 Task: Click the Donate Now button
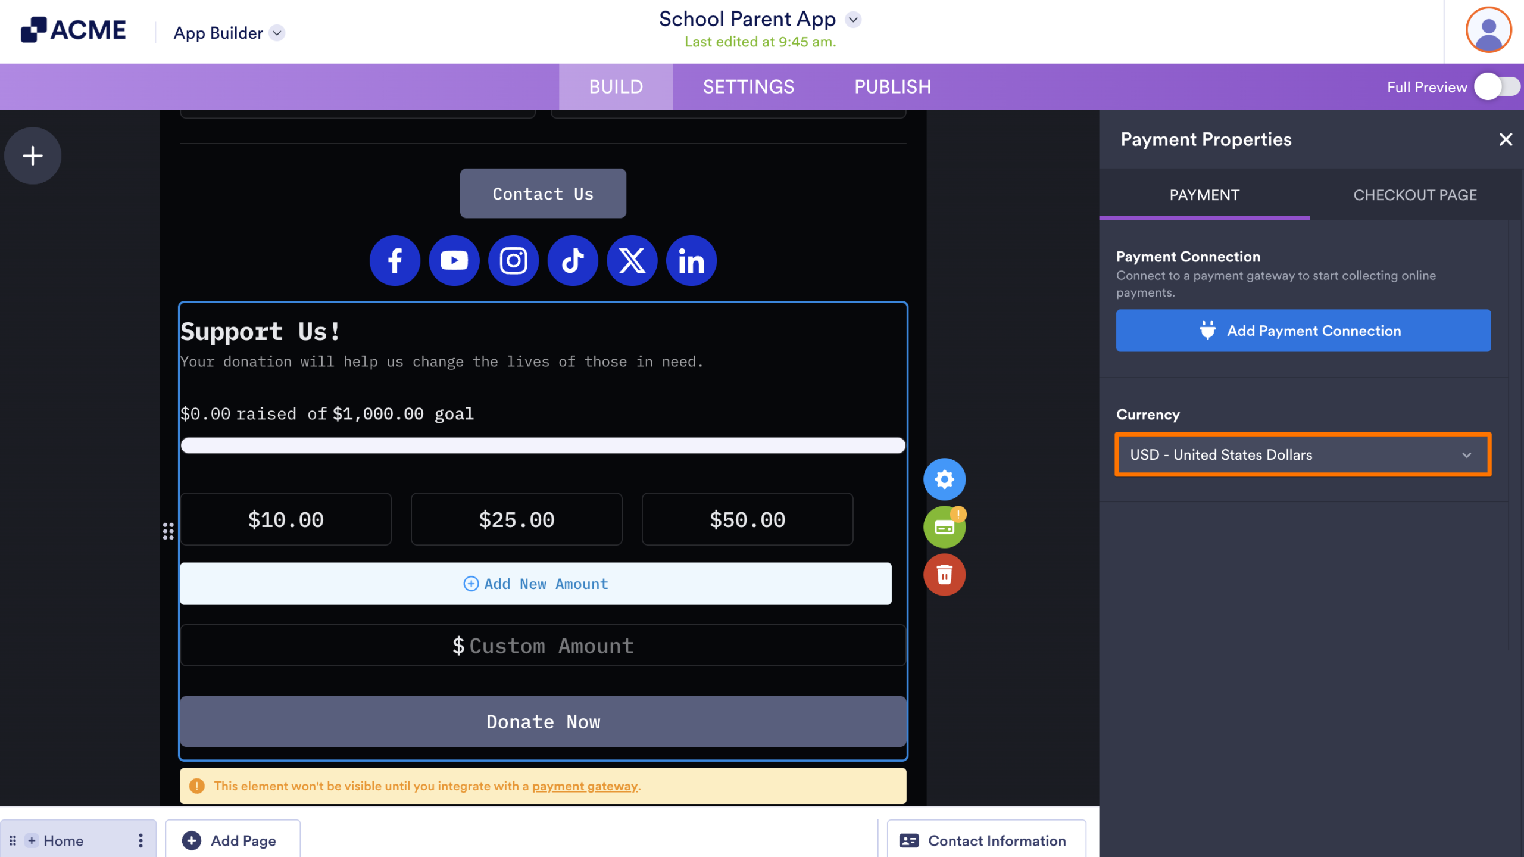click(543, 722)
